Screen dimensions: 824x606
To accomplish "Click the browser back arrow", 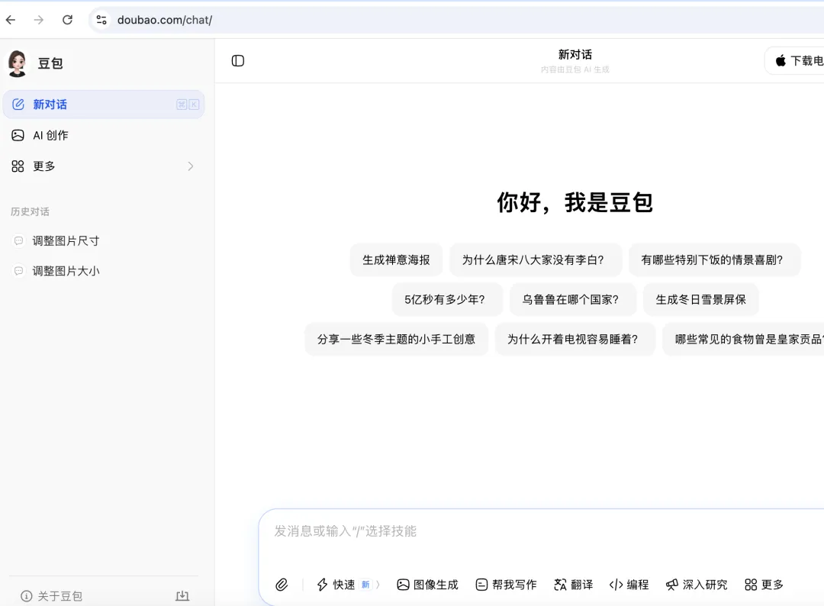I will tap(11, 20).
